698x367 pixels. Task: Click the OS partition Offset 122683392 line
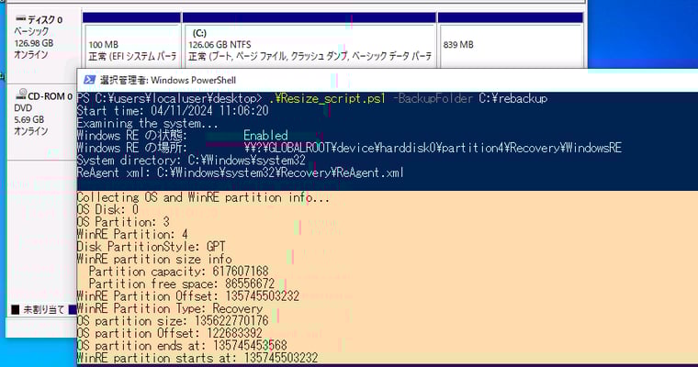tap(170, 333)
